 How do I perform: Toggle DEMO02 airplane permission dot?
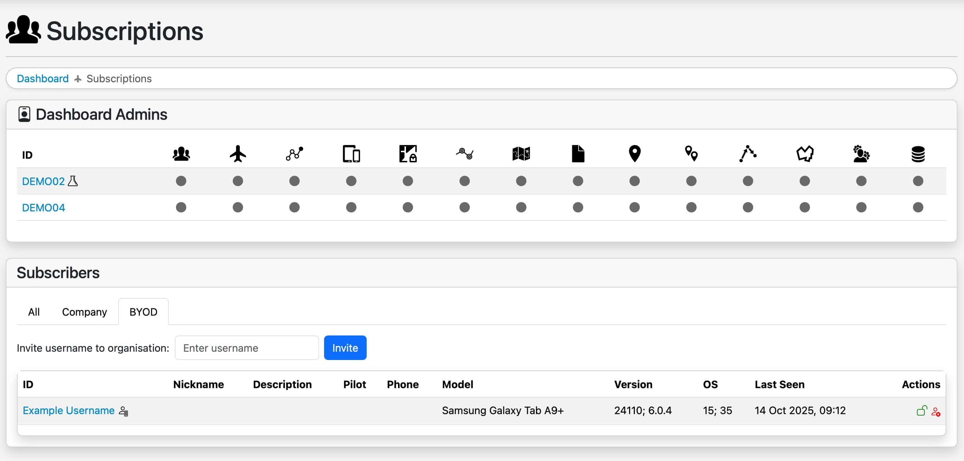238,181
